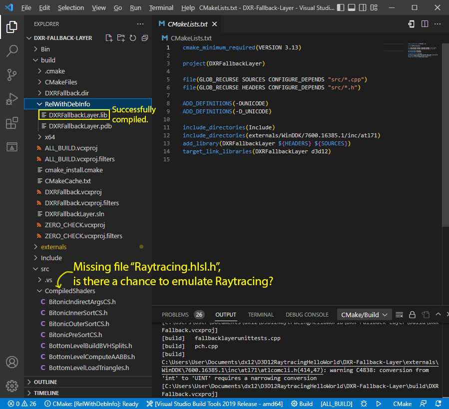Toggle output auto-scroll lock
This screenshot has height=409, width=449.
[412, 315]
